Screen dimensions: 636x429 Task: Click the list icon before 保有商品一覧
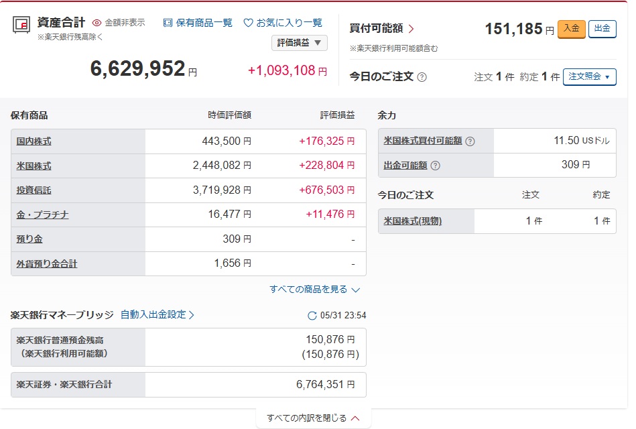pos(168,23)
